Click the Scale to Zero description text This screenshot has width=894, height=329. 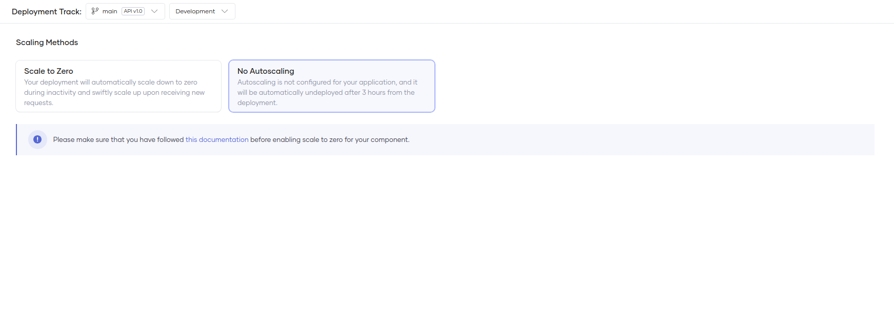(114, 93)
